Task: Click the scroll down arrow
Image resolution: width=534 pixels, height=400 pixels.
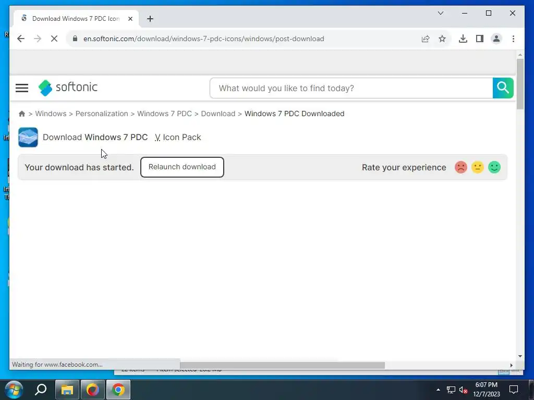Action: click(520, 356)
